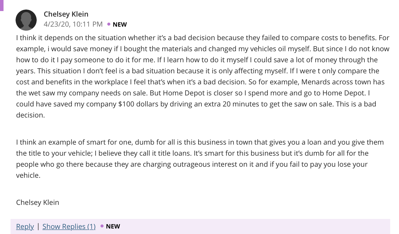
Task: Click the separator between Reply and Show Replies
Action: coord(38,226)
